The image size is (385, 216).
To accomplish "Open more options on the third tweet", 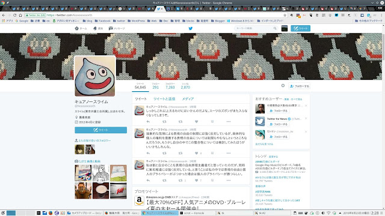I will 229,181.
